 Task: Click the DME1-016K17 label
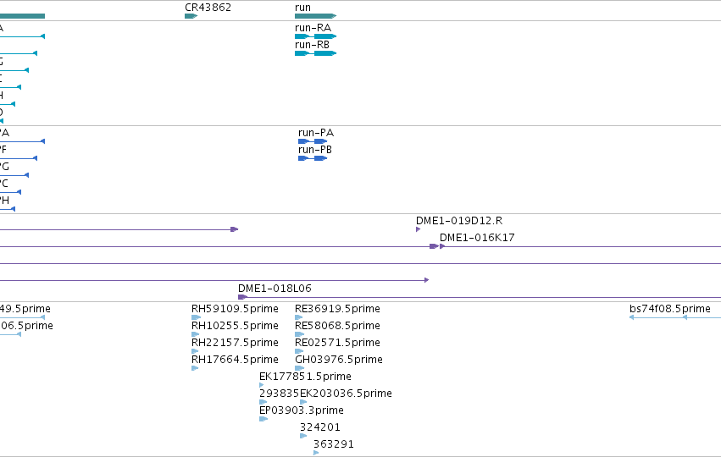point(477,238)
